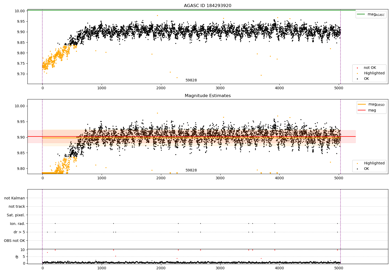Click the 'not track' axis label
Image resolution: width=392 pixels, height=274 pixels.
click(17, 207)
